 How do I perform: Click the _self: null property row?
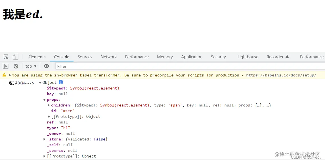click(x=60, y=145)
